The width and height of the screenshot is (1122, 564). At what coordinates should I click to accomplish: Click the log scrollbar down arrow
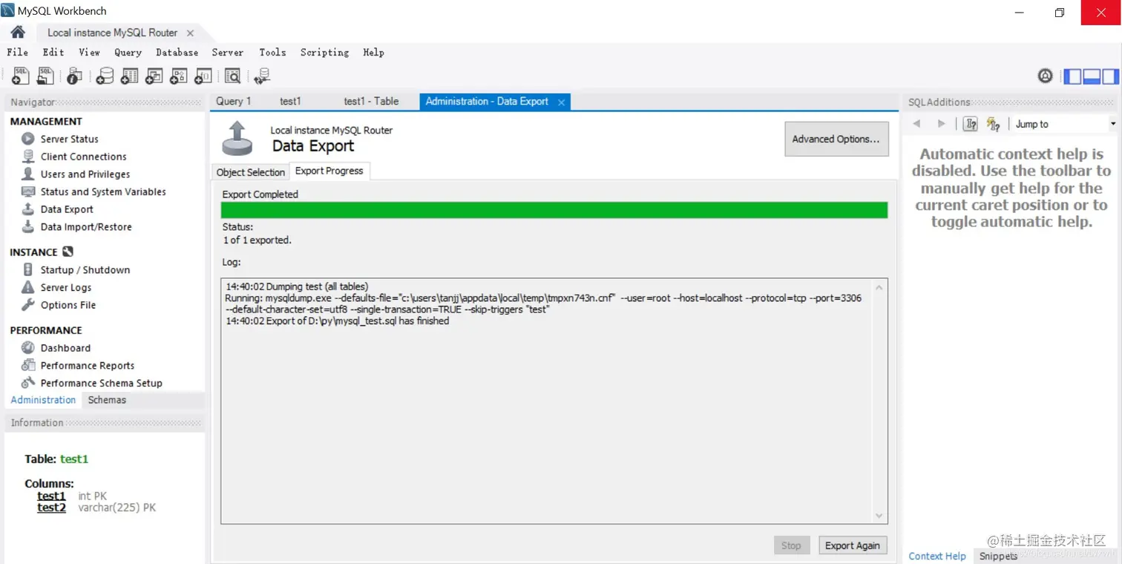click(879, 516)
